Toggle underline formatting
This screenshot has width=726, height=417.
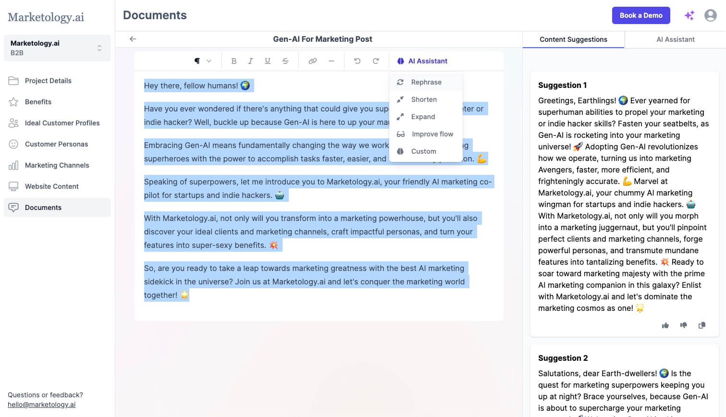[268, 61]
